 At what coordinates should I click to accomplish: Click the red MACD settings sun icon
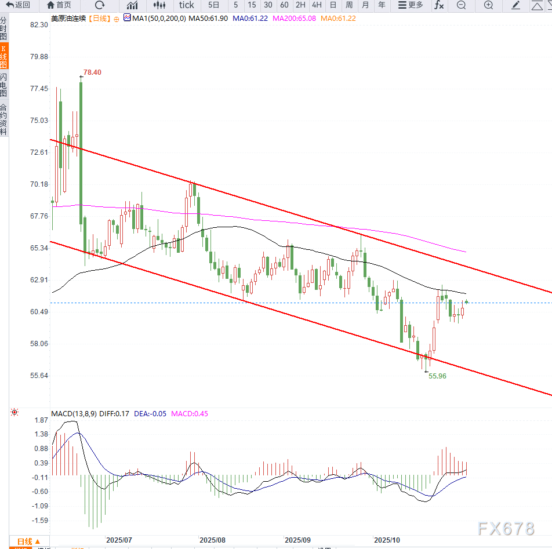point(14,413)
